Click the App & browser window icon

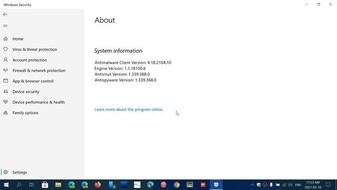coord(6,81)
